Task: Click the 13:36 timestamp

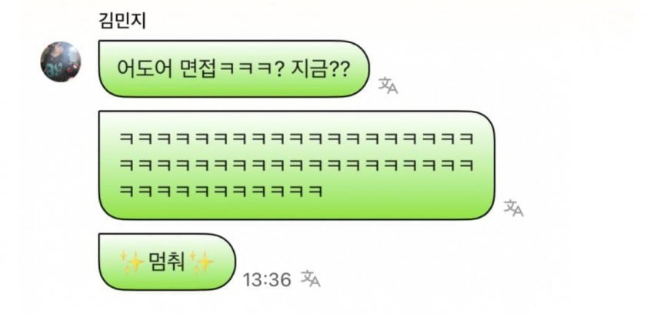Action: [x=267, y=279]
